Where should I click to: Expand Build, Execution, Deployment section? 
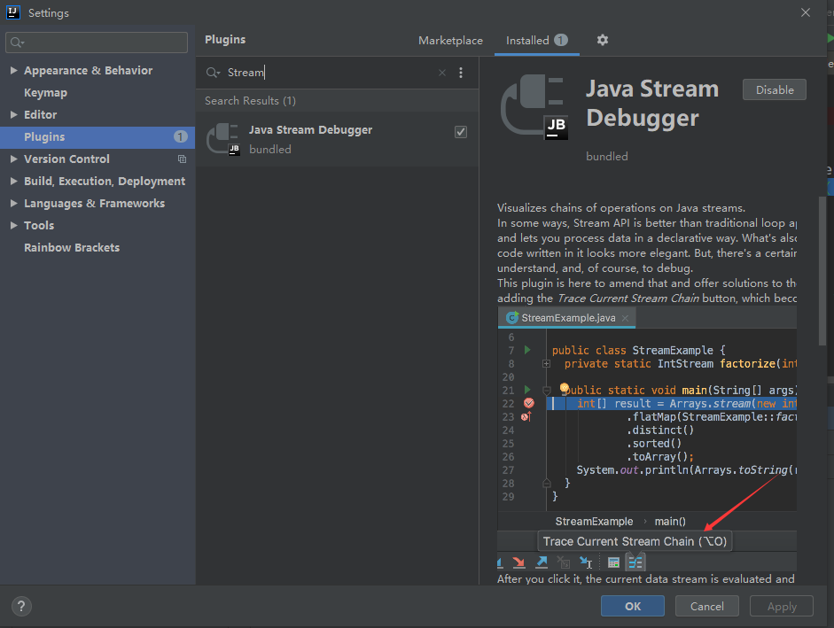(13, 182)
